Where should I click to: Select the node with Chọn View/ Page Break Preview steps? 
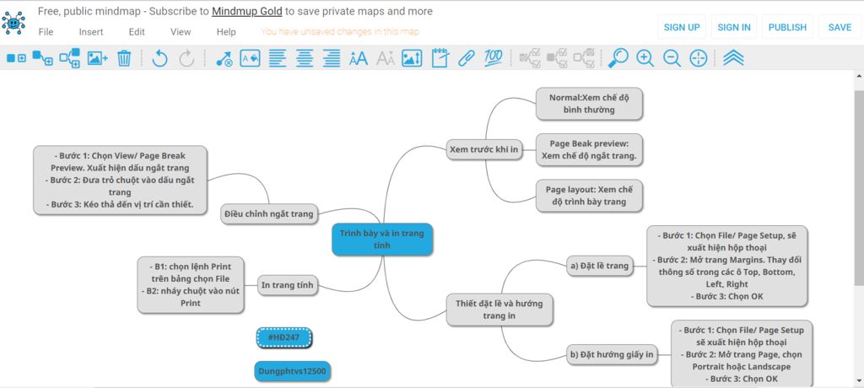(x=120, y=180)
